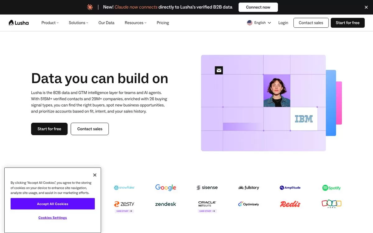Accept all cookies
Viewport: 373px width, 233px height.
click(x=53, y=204)
